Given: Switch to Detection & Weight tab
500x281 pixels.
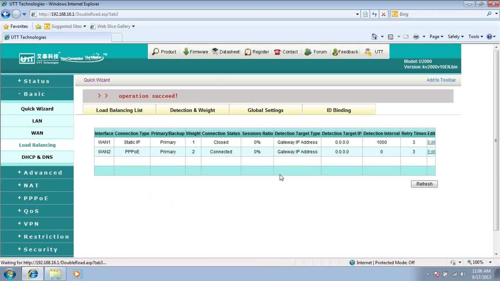Looking at the screenshot, I should point(192,110).
